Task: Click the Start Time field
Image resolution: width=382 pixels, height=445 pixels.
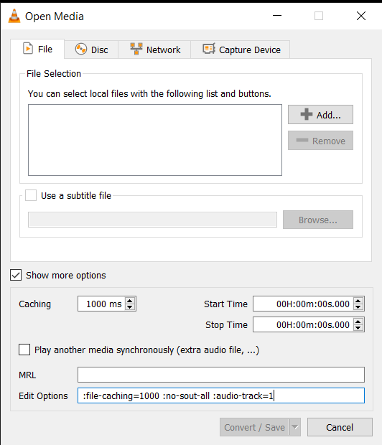Action: tap(303, 304)
